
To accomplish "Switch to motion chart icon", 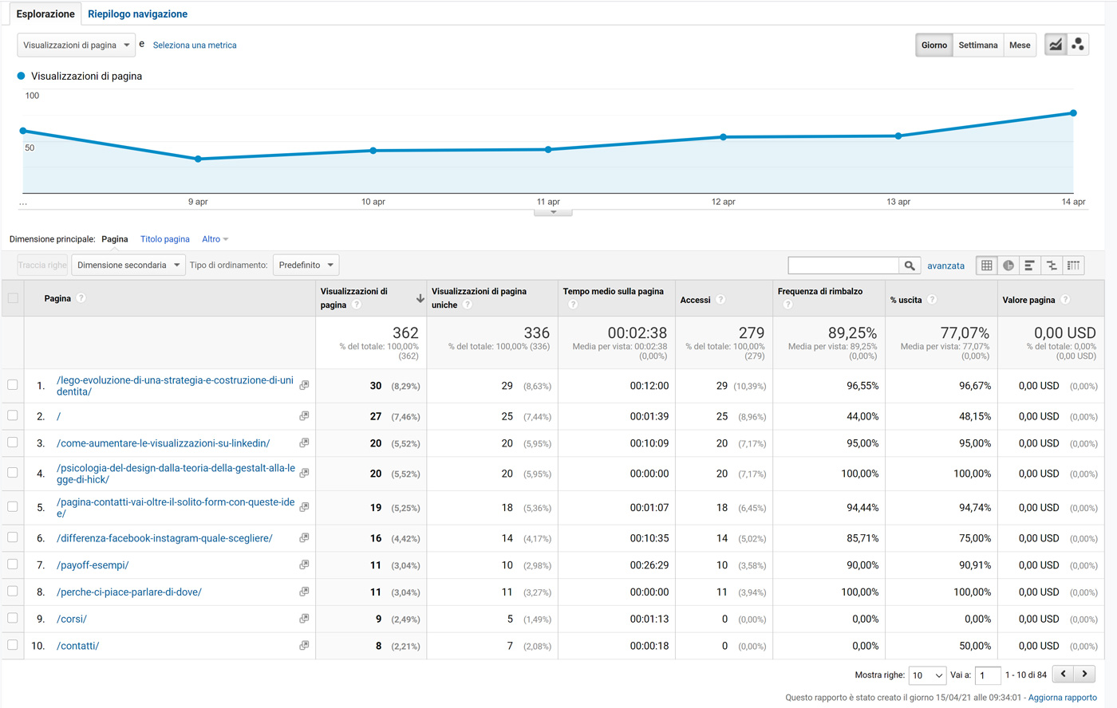I will tap(1078, 45).
